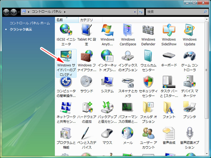211x158 pixels.
Task: Open Windows SideShow icon
Action: [x=169, y=30]
